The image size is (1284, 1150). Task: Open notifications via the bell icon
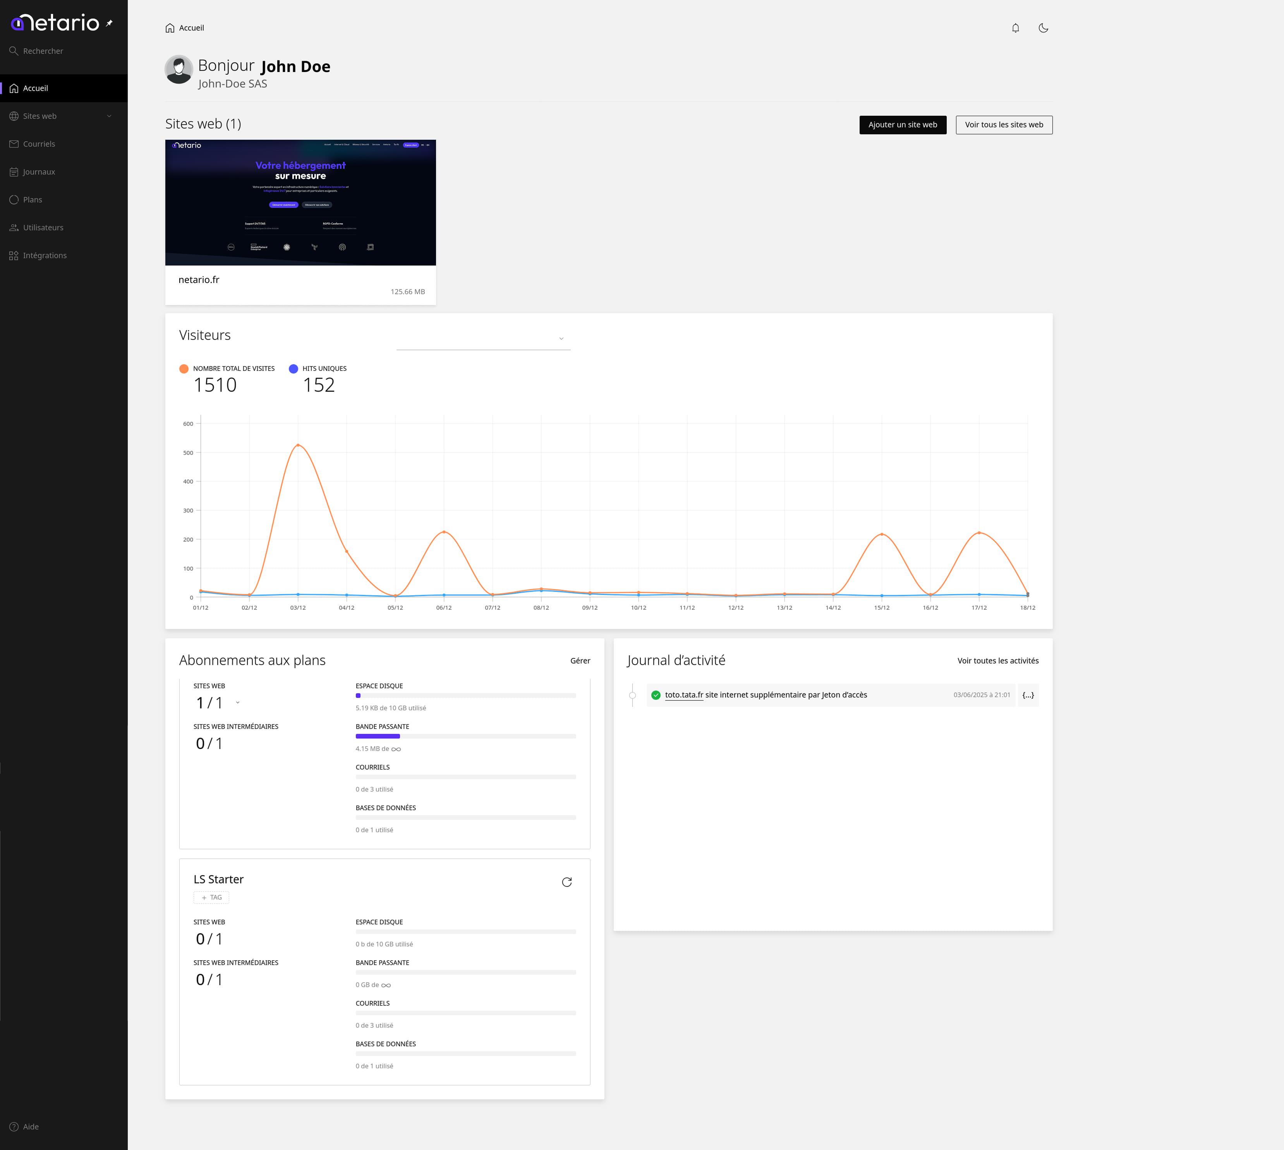[1015, 28]
